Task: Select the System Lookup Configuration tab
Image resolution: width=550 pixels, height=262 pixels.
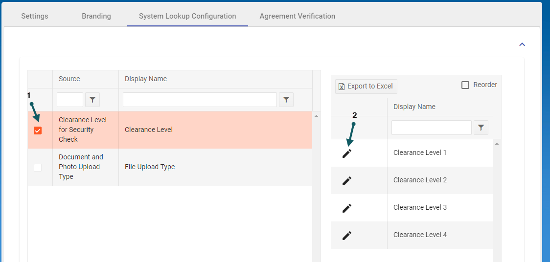Action: tap(187, 16)
